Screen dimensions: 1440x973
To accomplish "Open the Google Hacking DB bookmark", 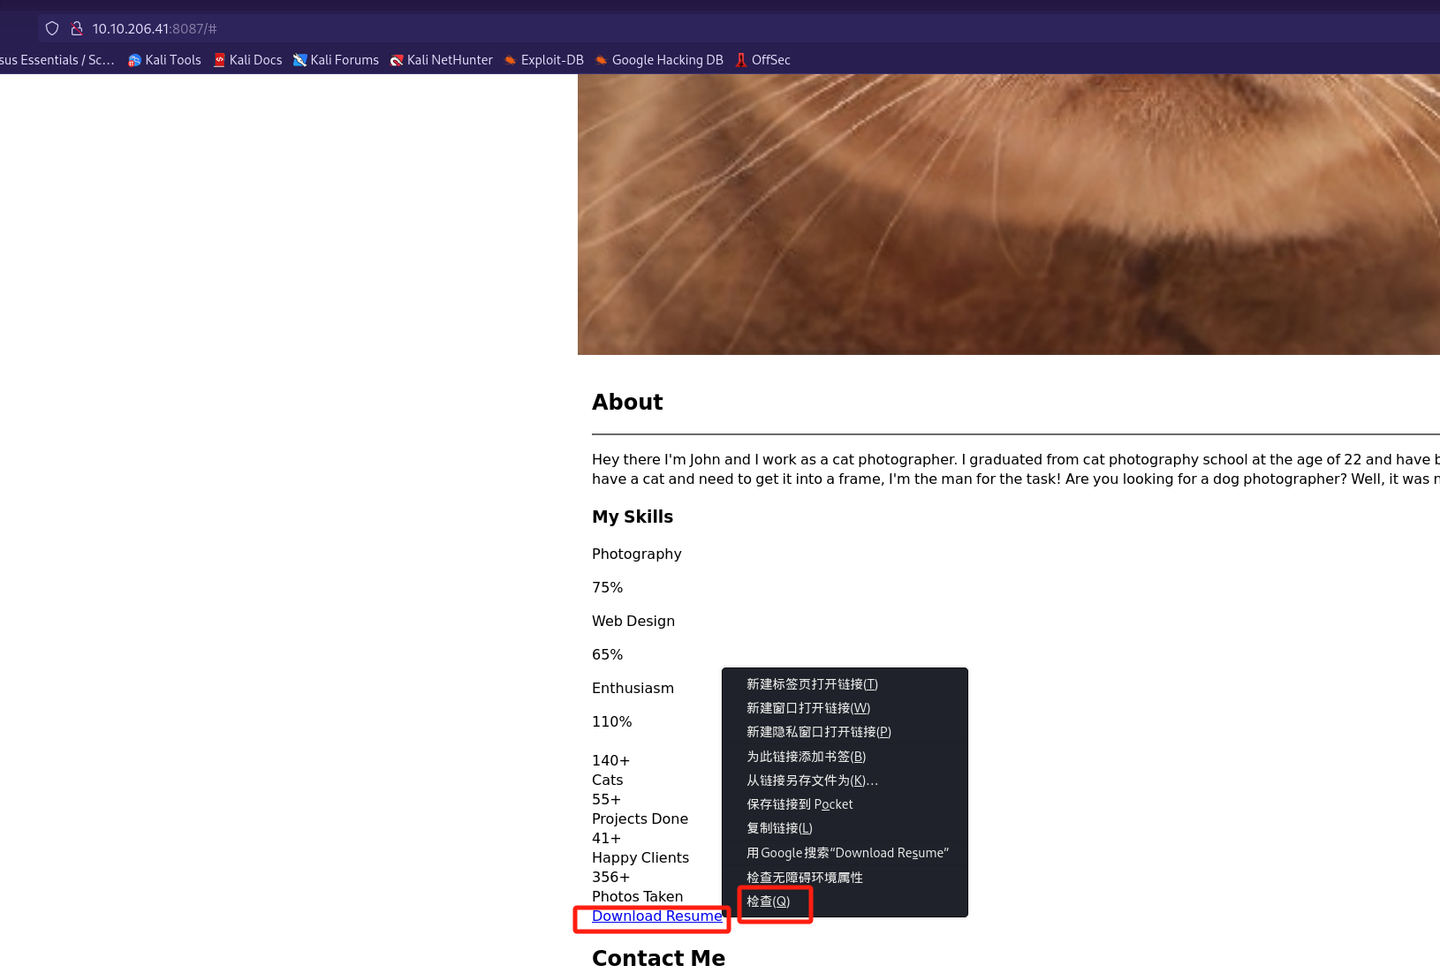I will pyautogui.click(x=659, y=60).
